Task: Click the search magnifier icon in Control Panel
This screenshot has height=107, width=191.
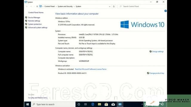Action: click(x=121, y=7)
